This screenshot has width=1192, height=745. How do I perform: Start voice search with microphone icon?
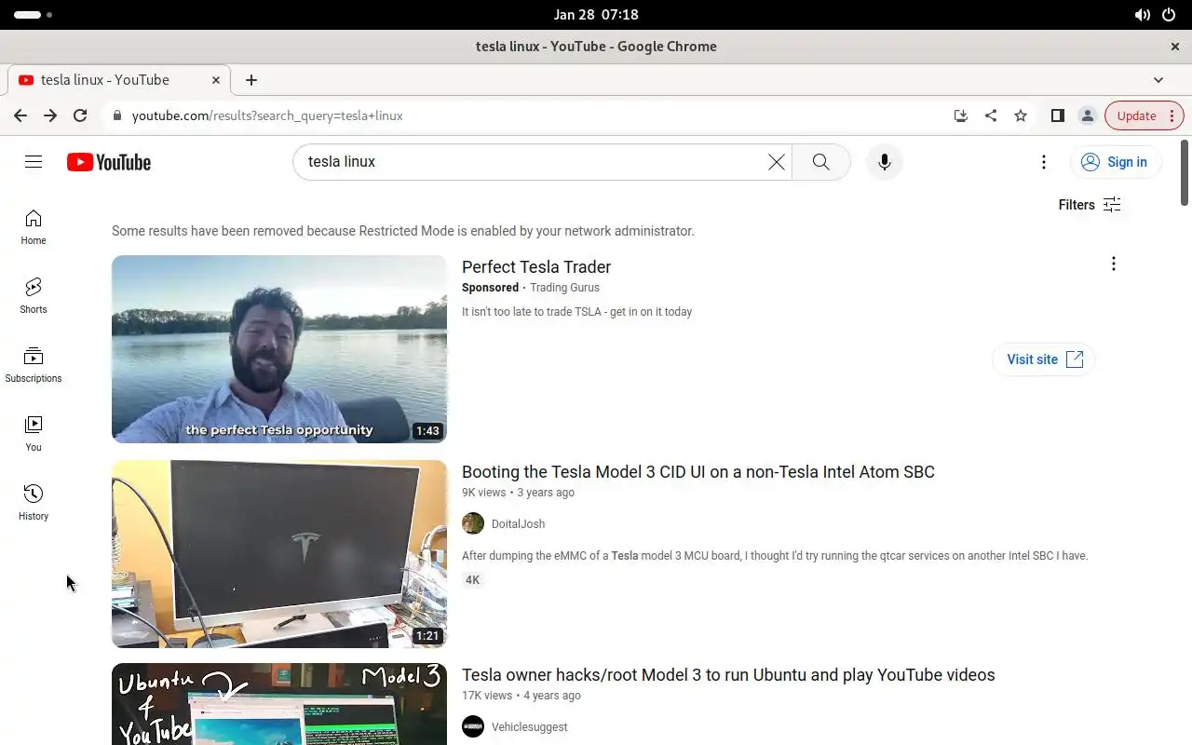885,162
